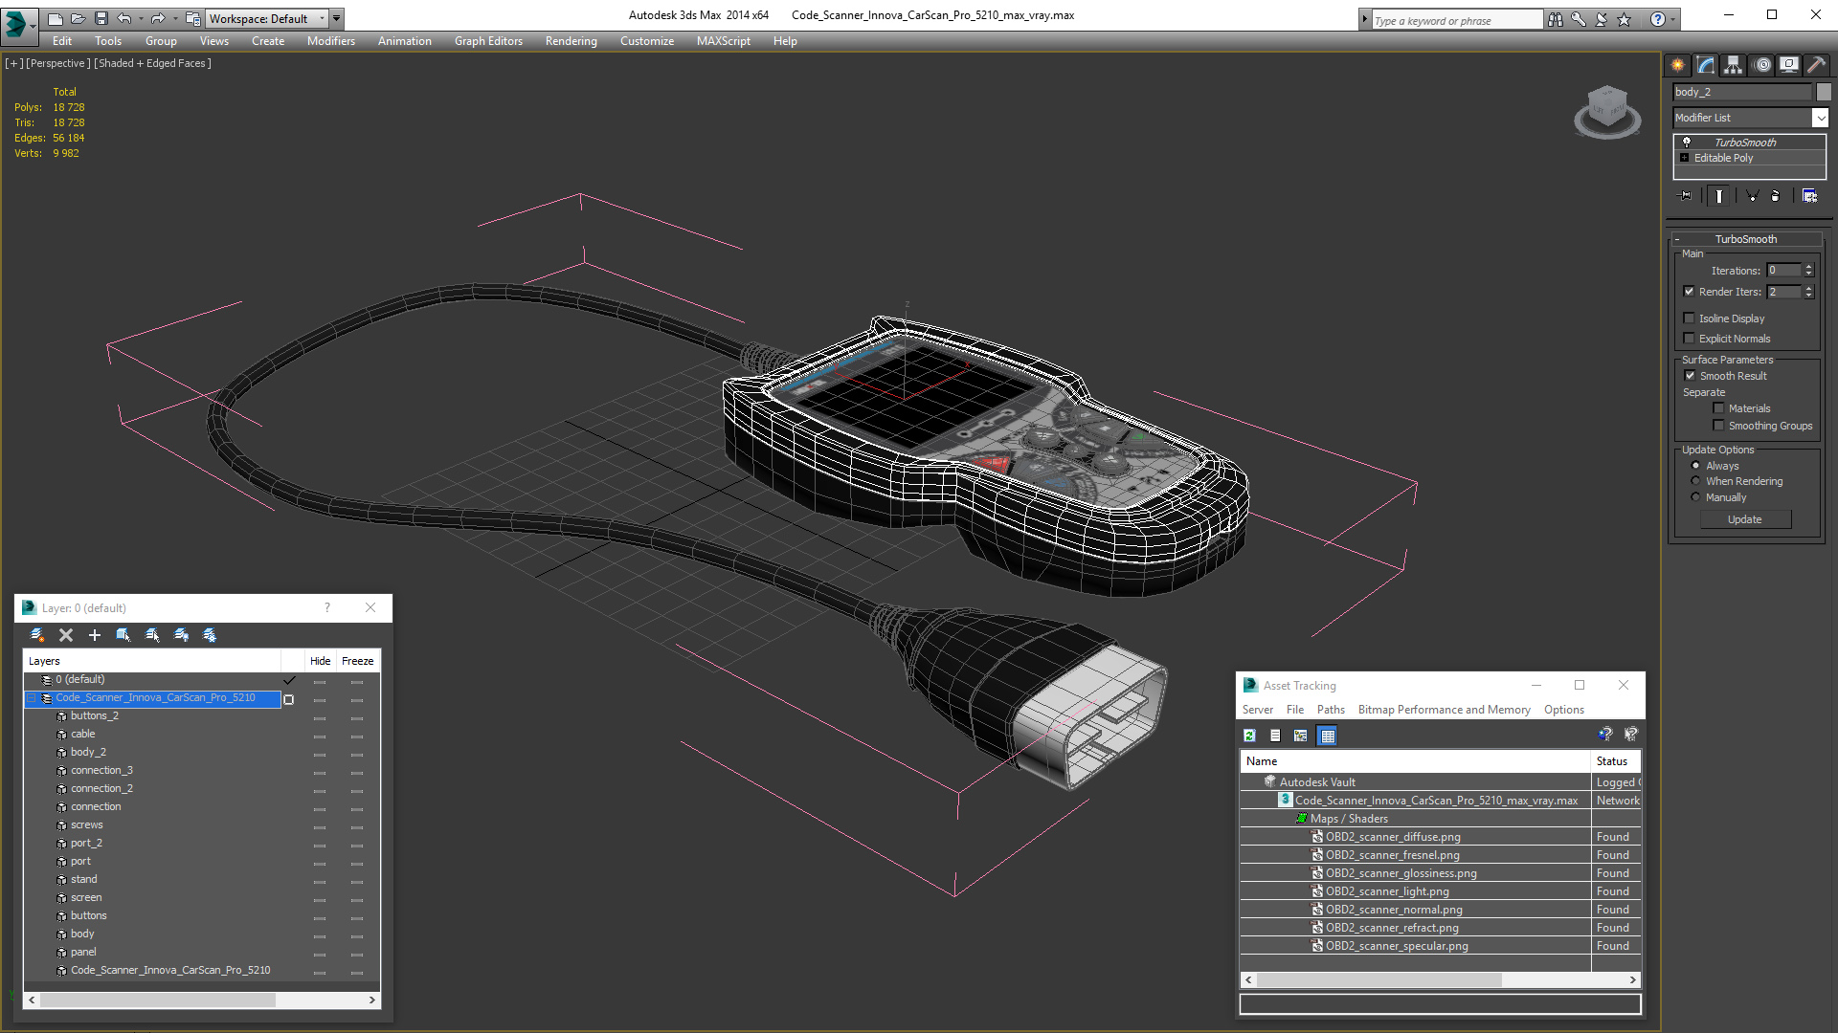
Task: Open the Motion command panel tab
Action: point(1761,65)
